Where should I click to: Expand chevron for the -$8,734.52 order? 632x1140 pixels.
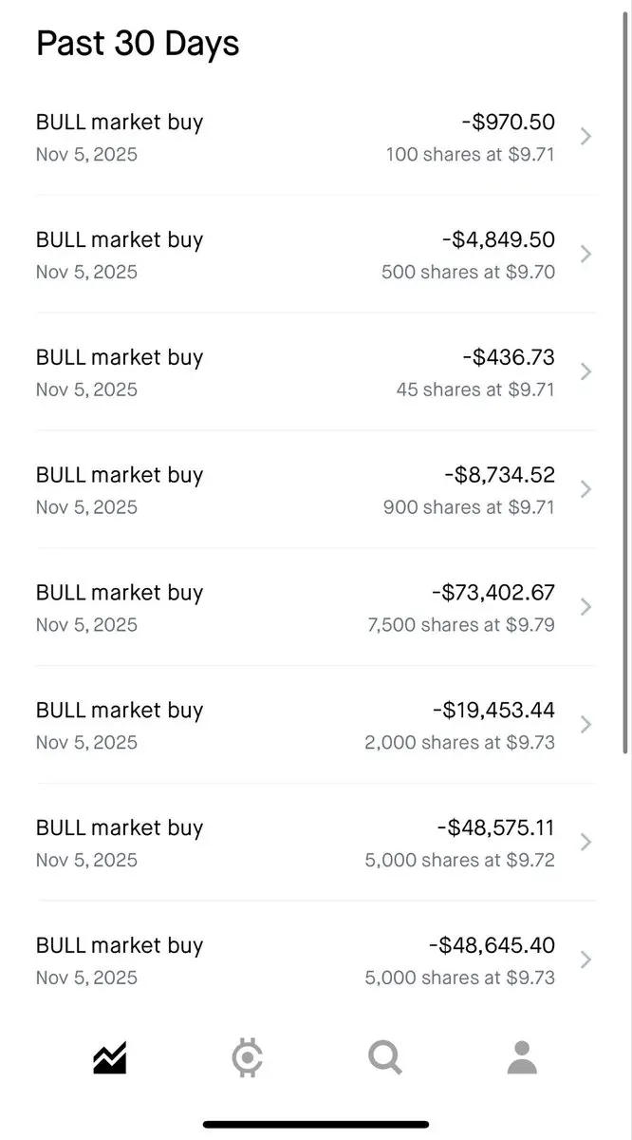(x=586, y=489)
